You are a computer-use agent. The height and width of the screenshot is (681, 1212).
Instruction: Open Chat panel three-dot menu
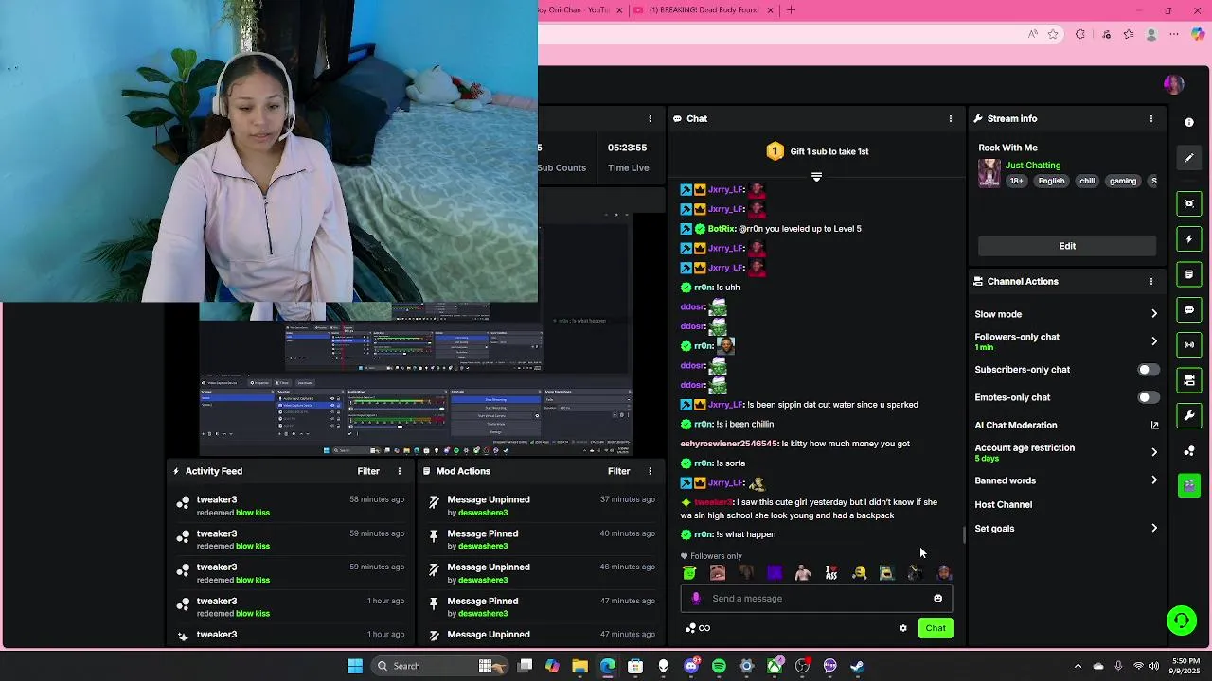point(951,119)
